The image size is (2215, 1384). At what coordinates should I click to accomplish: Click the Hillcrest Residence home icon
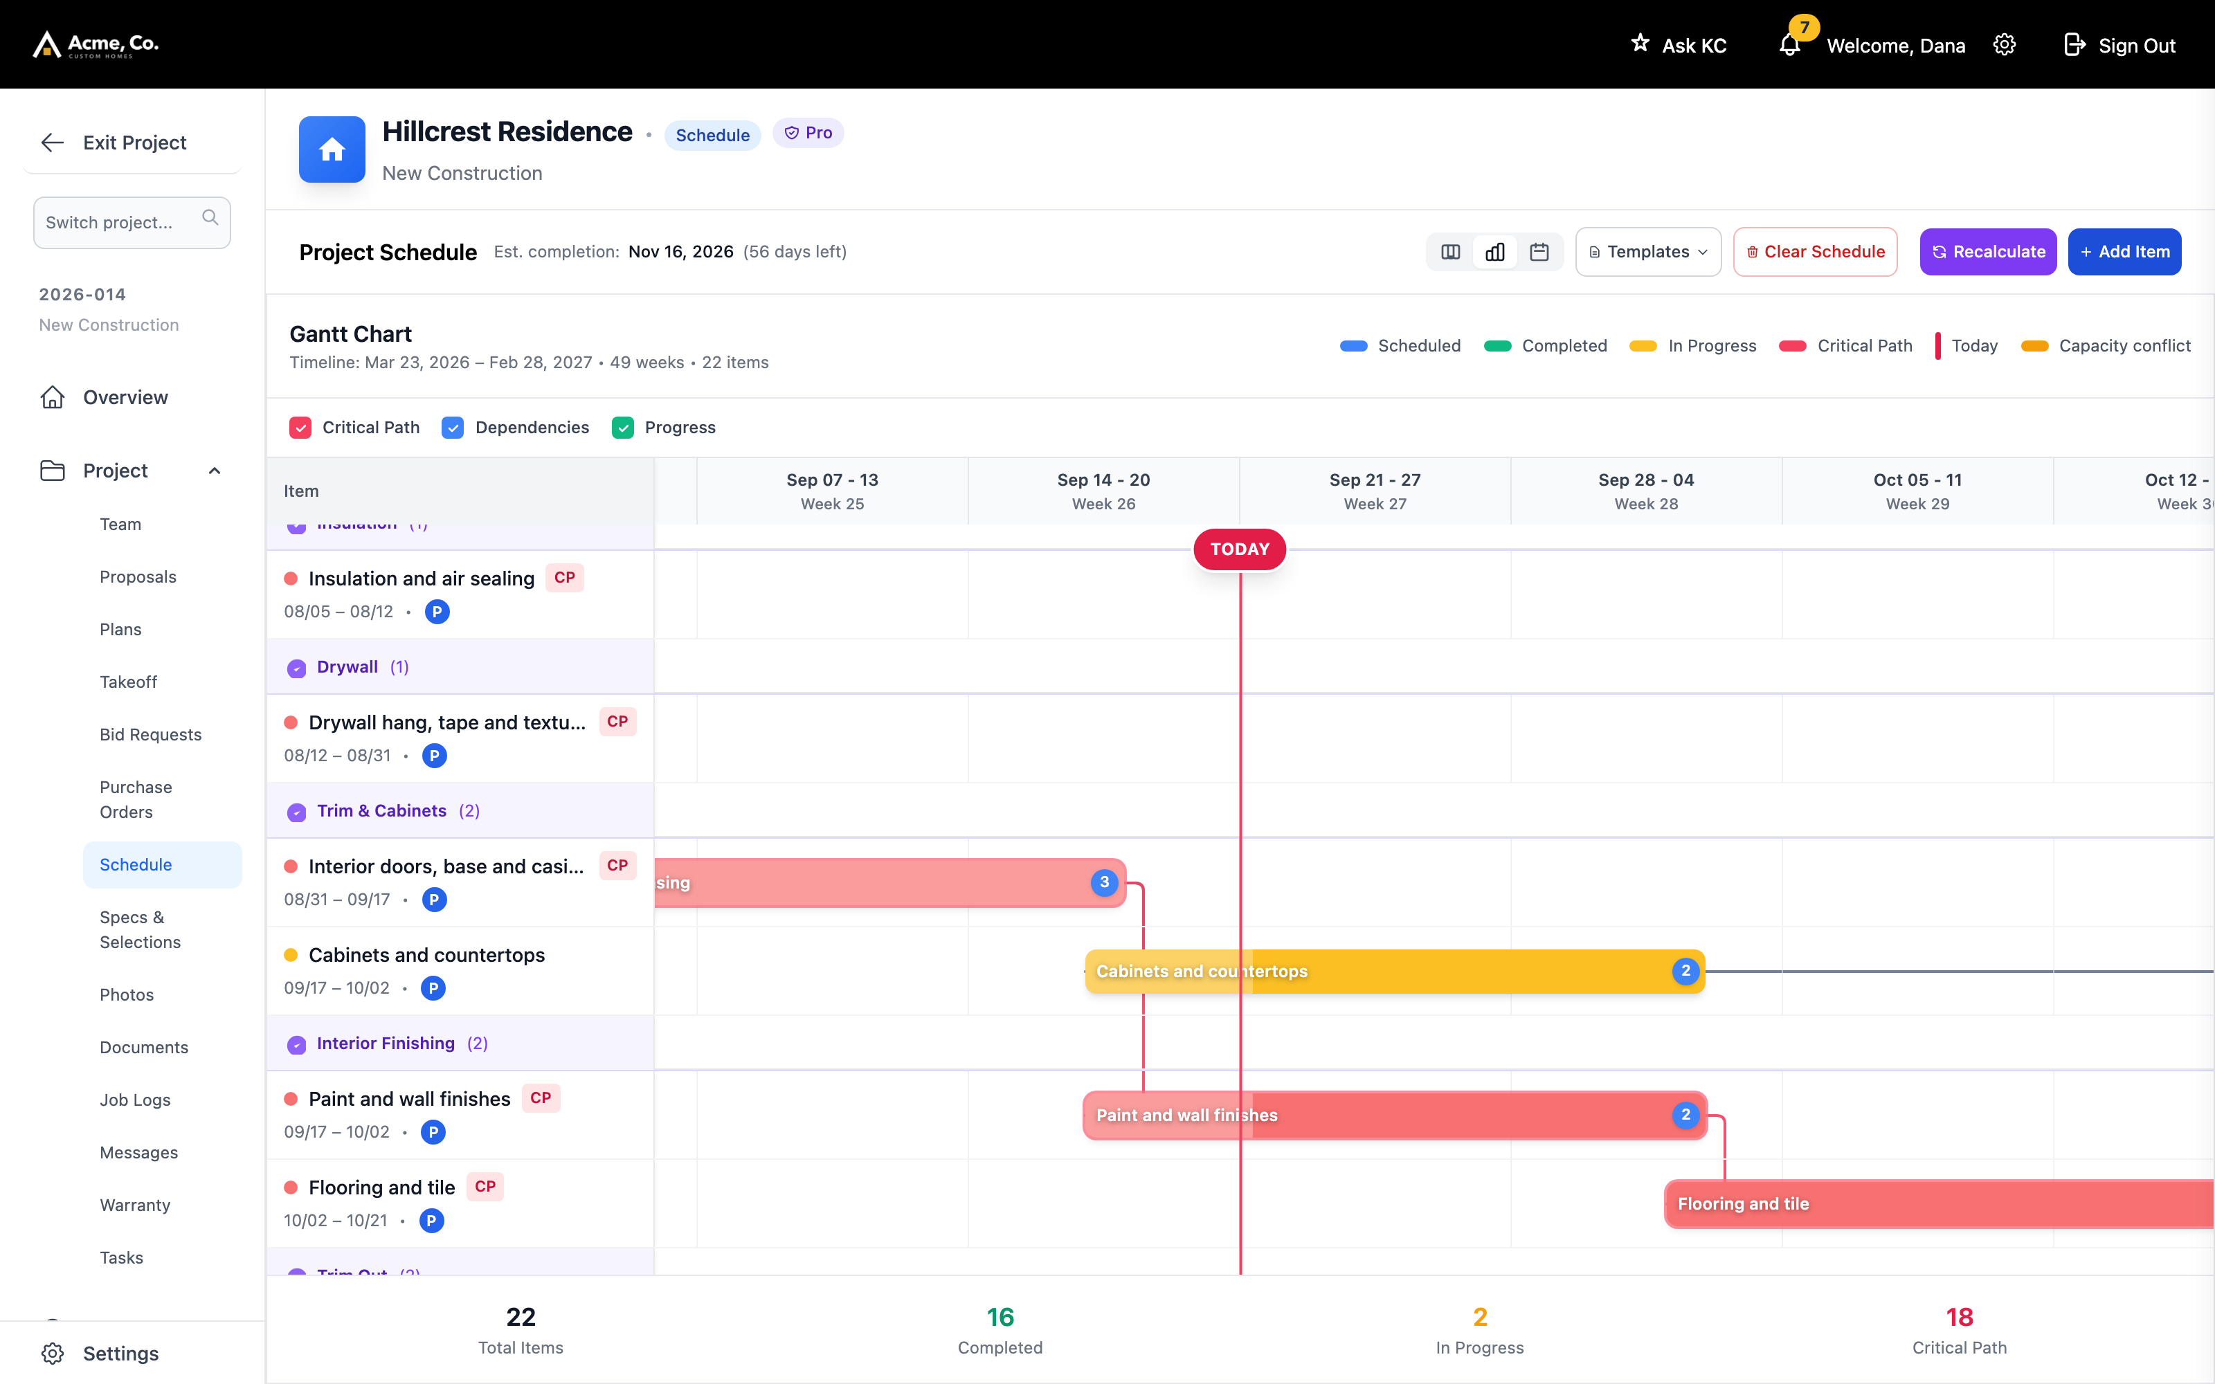[x=332, y=149]
